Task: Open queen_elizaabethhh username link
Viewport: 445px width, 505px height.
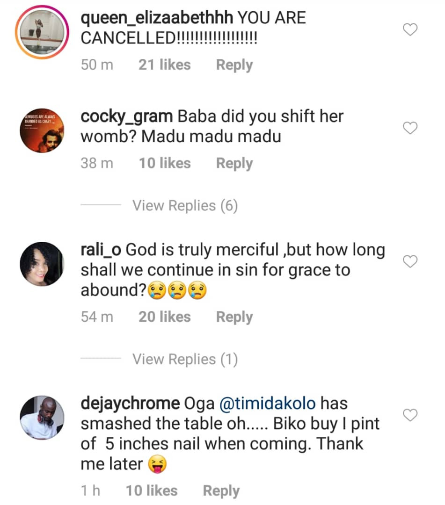Action: pos(156,18)
